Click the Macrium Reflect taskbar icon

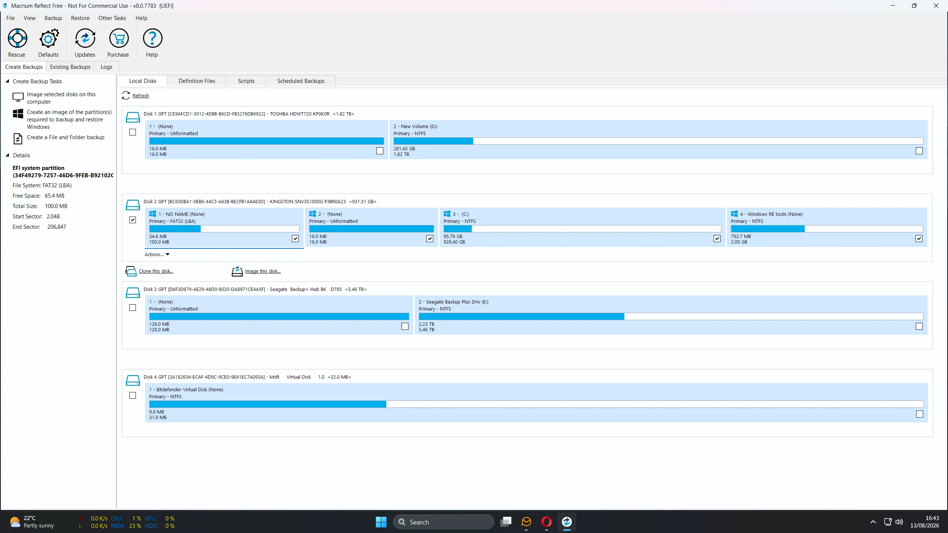[567, 522]
